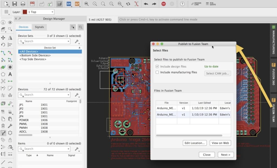Click the Next > button
The image size is (277, 168).
[x=225, y=155]
